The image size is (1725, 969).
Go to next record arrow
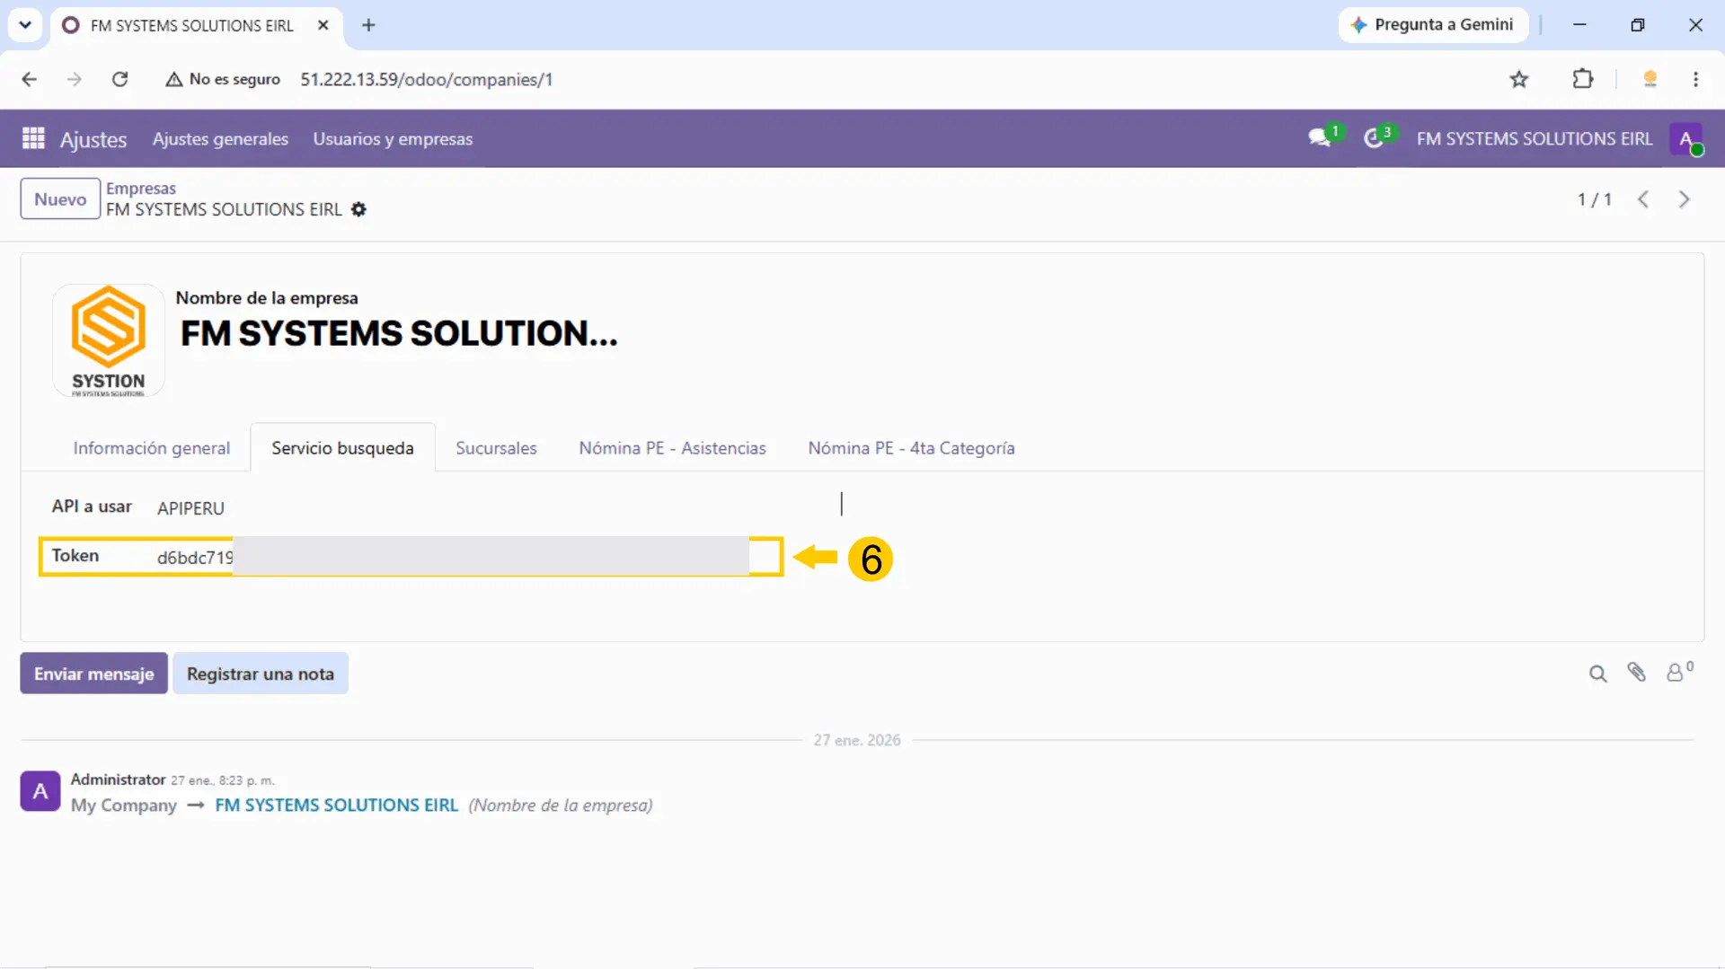point(1684,199)
